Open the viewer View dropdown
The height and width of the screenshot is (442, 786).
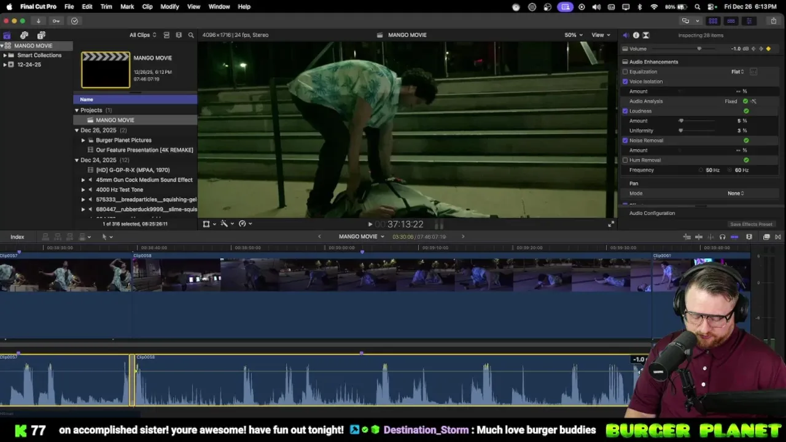pos(601,35)
